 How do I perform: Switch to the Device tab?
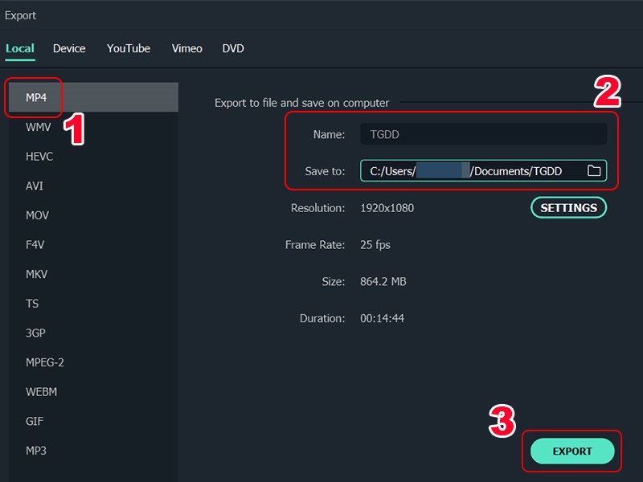click(x=69, y=48)
